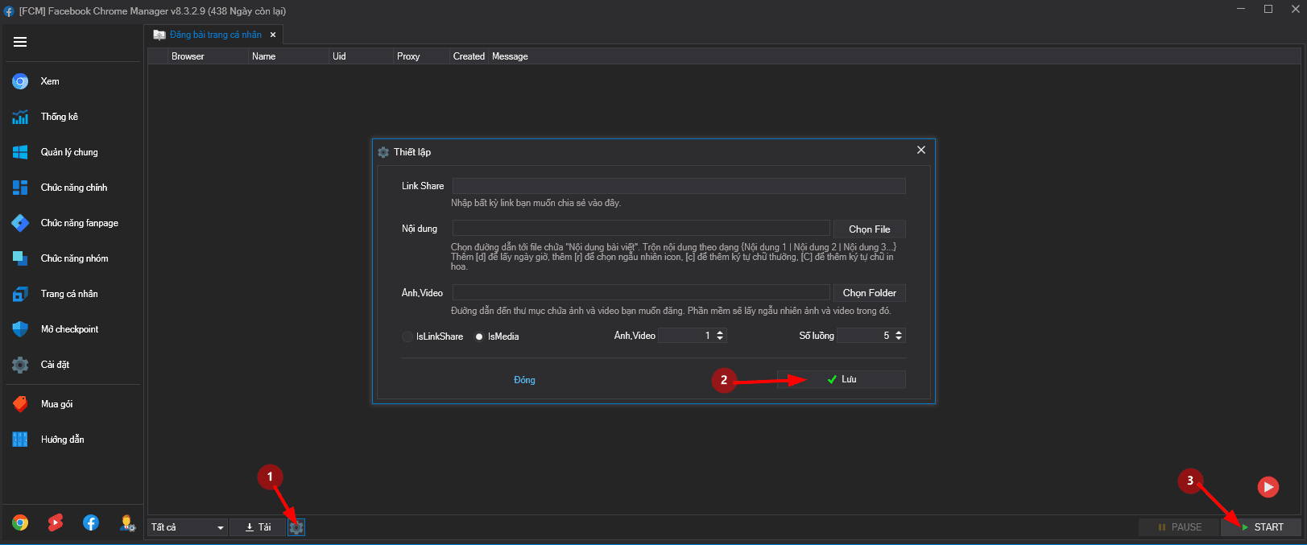Click the Thống kê chart icon
This screenshot has width=1307, height=545.
tap(20, 117)
